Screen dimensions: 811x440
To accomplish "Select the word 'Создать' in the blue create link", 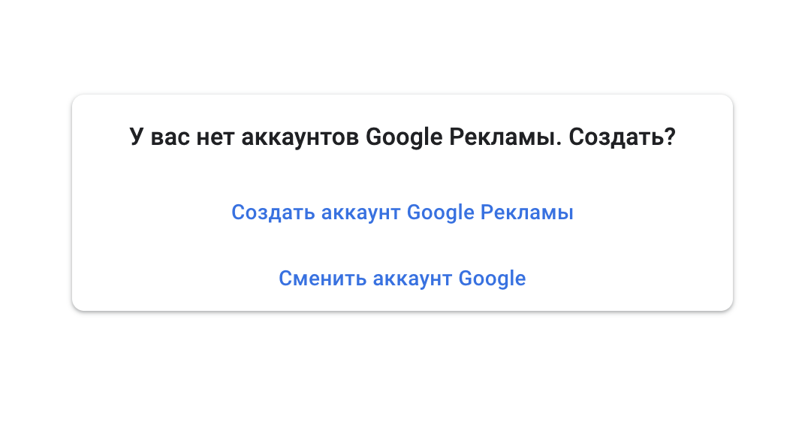I will click(x=273, y=212).
